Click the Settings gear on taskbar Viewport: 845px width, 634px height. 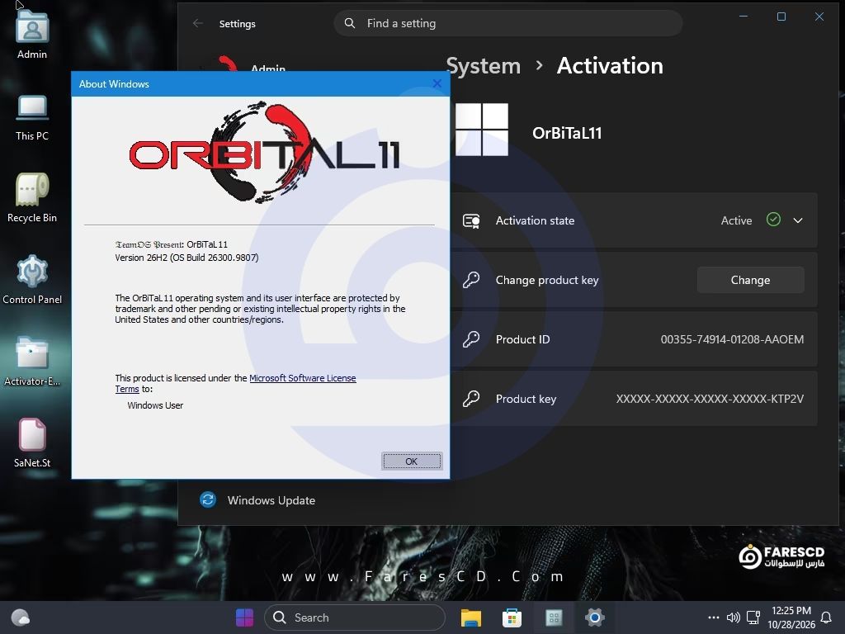click(594, 617)
